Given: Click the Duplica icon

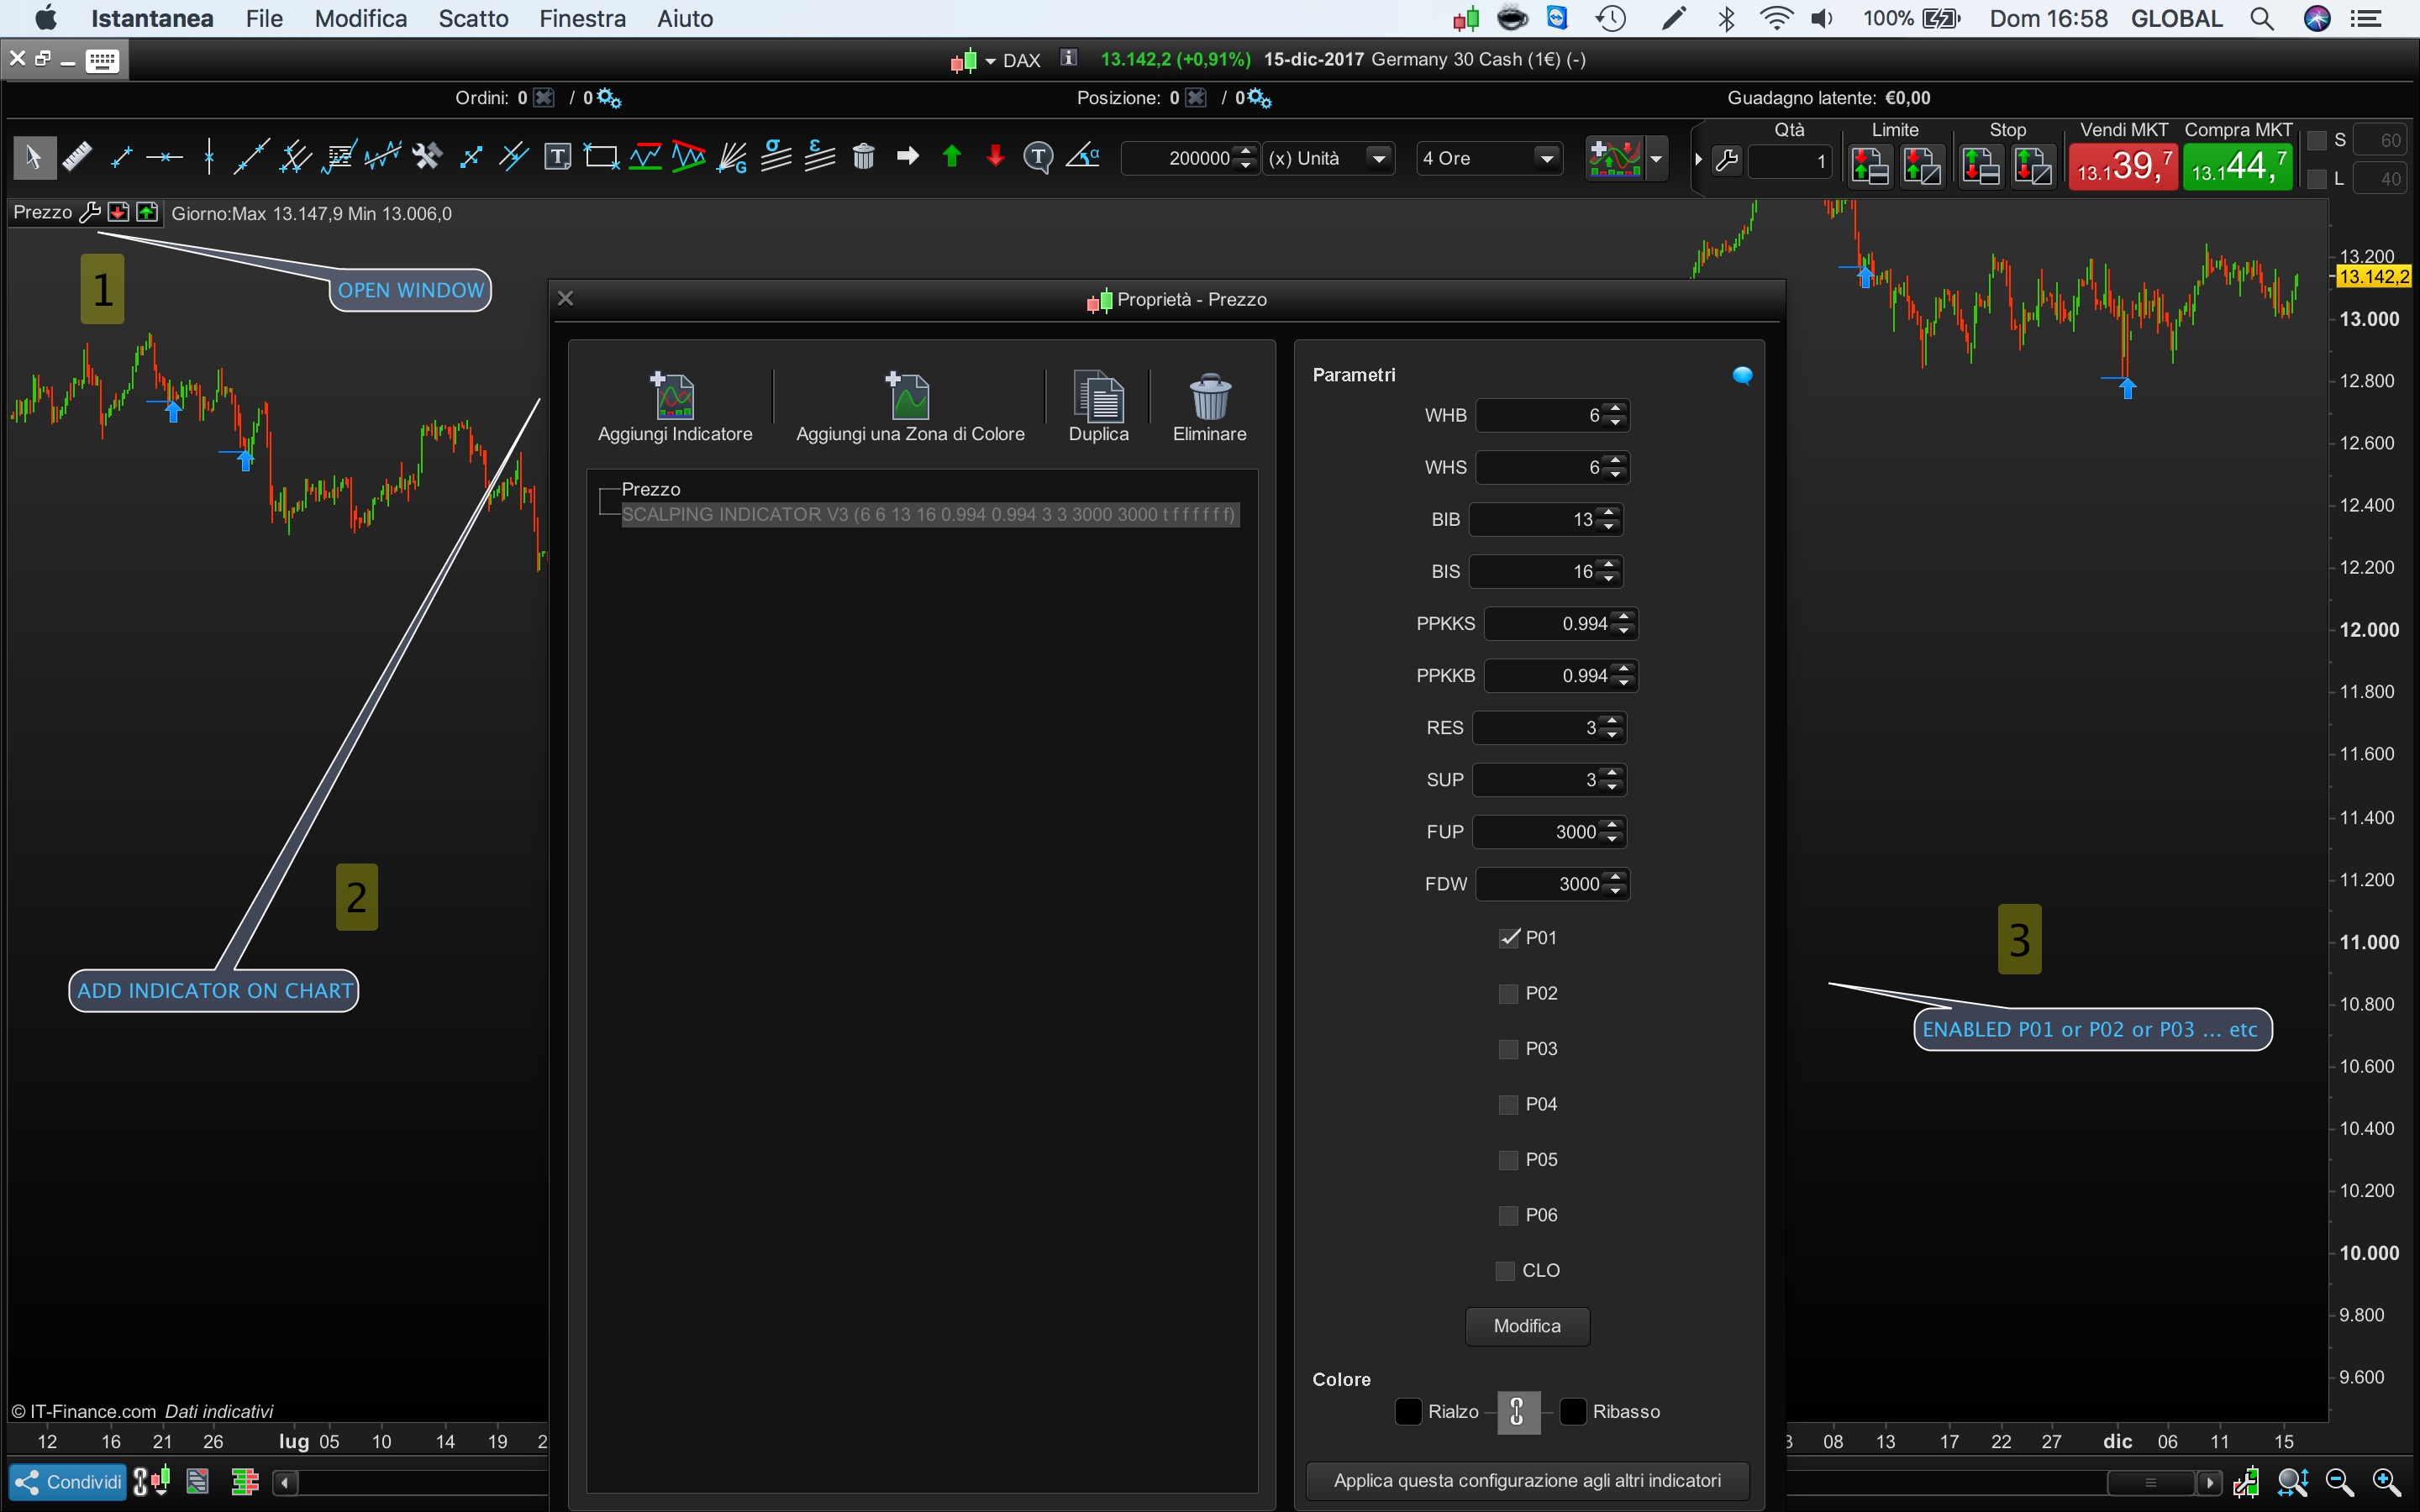Looking at the screenshot, I should click(1098, 397).
